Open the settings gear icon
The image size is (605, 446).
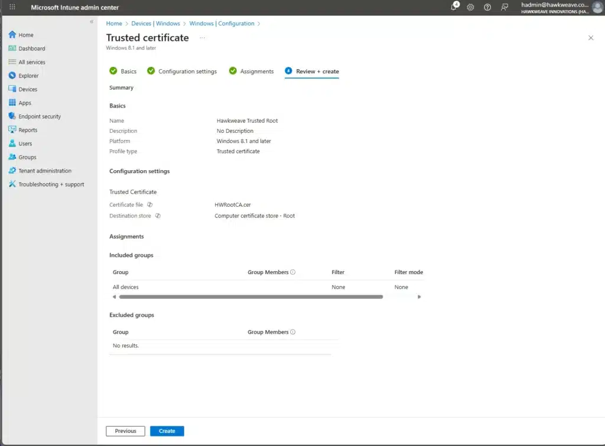pyautogui.click(x=470, y=7)
